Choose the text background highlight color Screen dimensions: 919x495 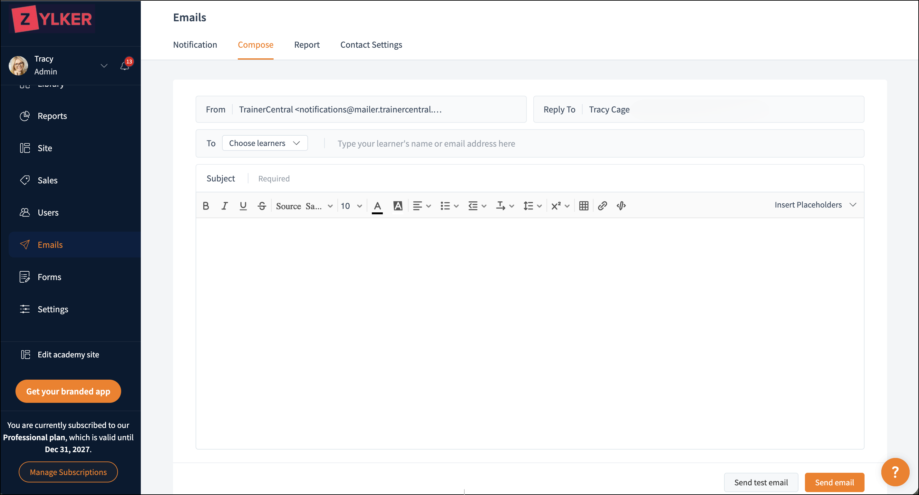398,206
